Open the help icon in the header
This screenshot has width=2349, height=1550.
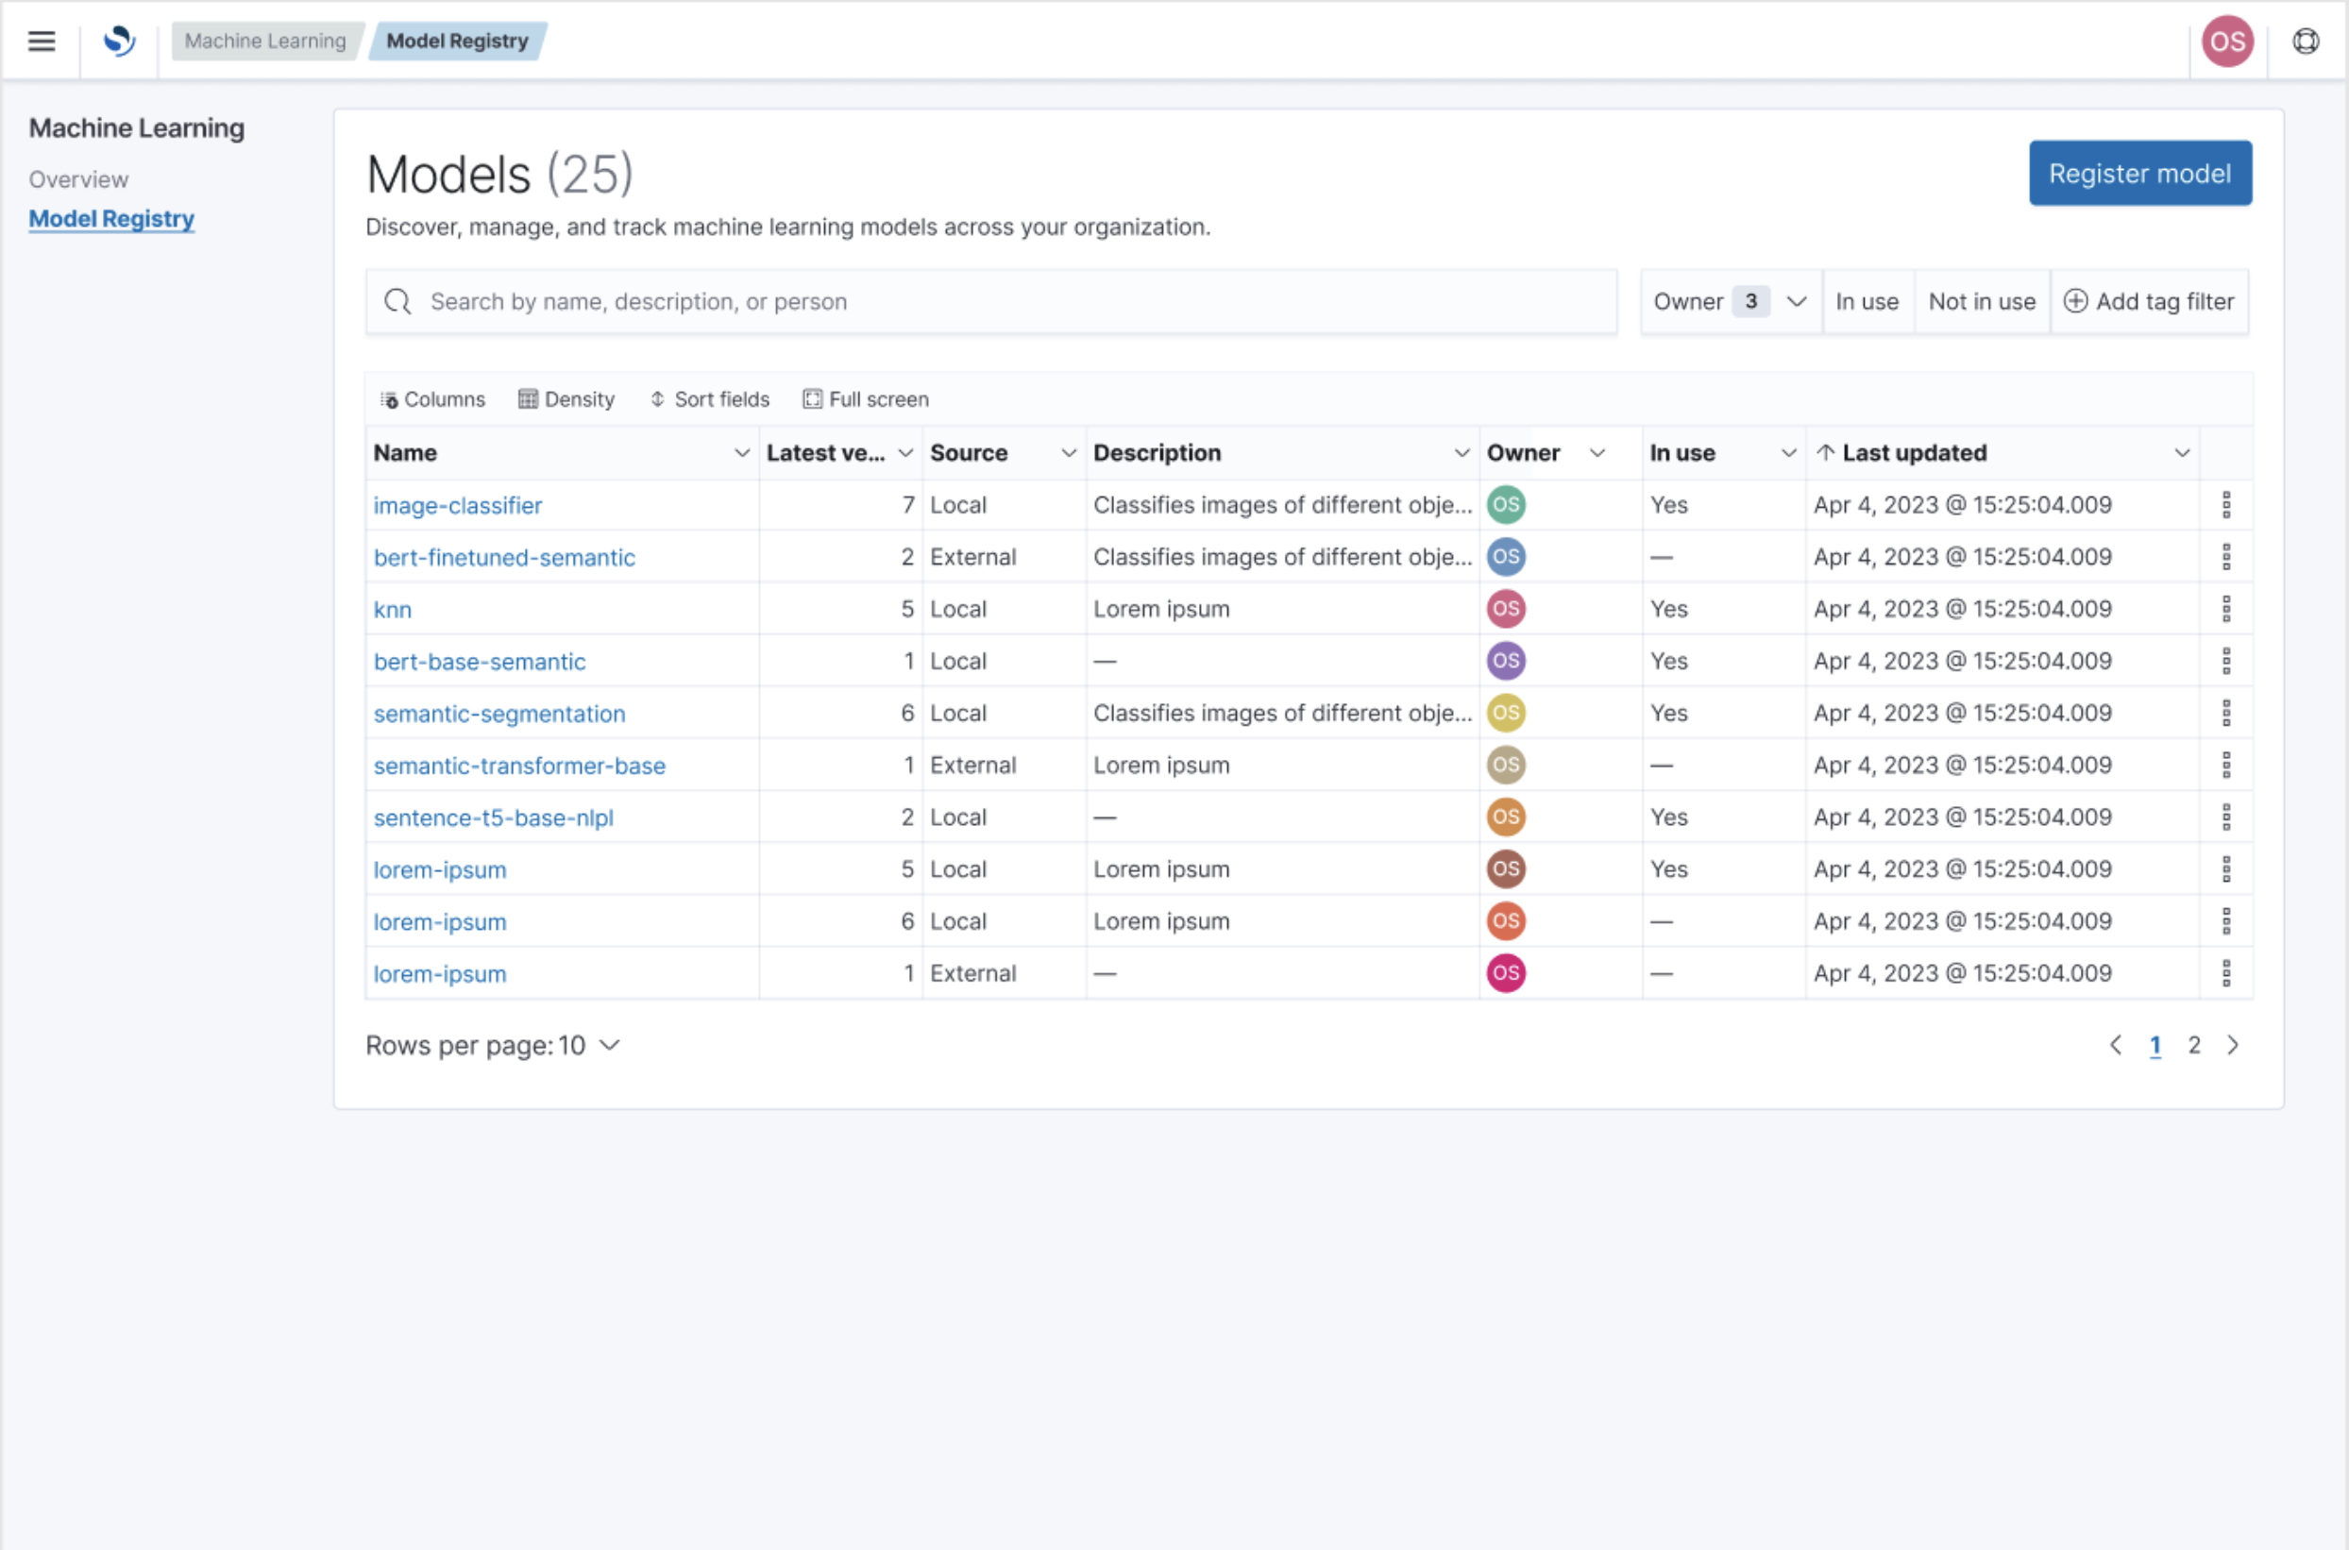click(2307, 41)
